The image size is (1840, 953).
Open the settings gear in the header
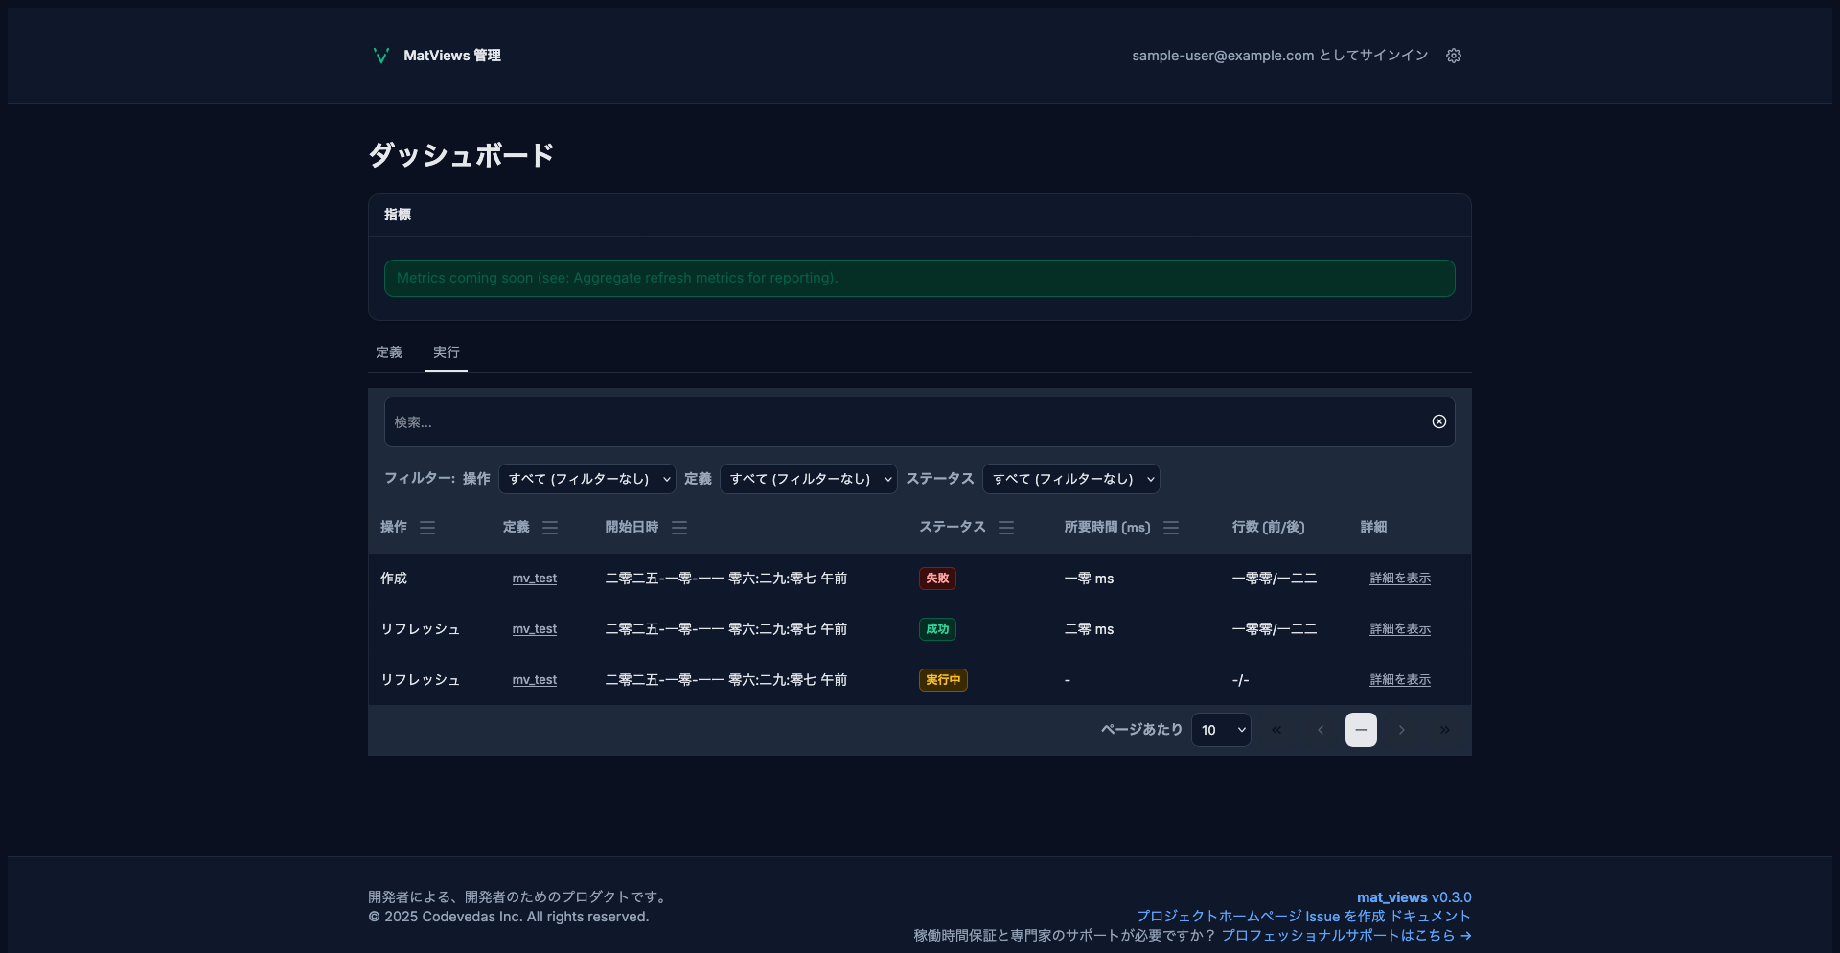1454,56
